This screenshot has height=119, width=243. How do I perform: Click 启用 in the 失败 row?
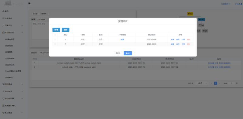click(x=178, y=40)
